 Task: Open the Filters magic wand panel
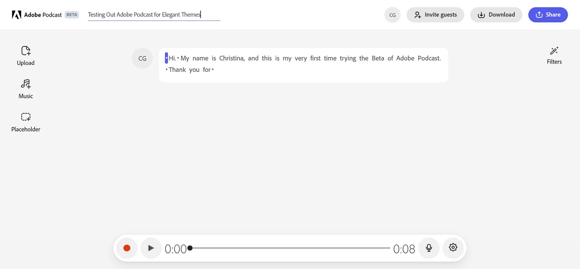click(554, 55)
